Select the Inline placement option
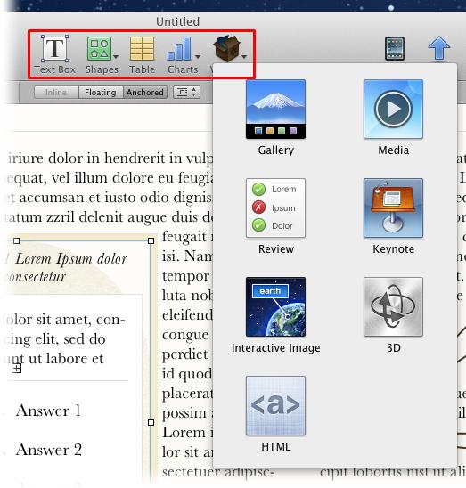 tap(56, 93)
